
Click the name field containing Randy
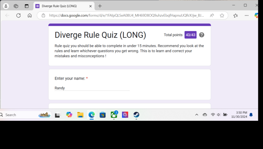click(x=92, y=88)
